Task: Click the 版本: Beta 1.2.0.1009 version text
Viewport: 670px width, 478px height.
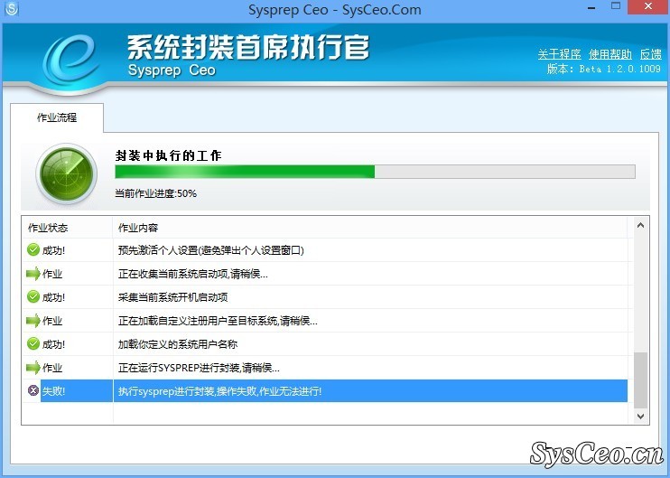Action: (604, 69)
